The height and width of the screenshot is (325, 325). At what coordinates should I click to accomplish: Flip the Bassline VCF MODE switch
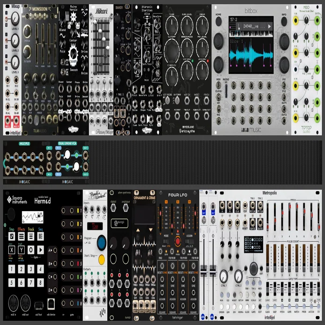(168, 101)
